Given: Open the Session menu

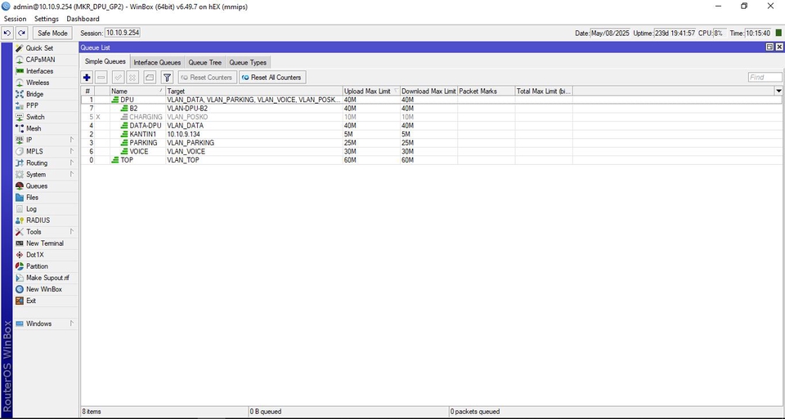Looking at the screenshot, I should coord(15,19).
